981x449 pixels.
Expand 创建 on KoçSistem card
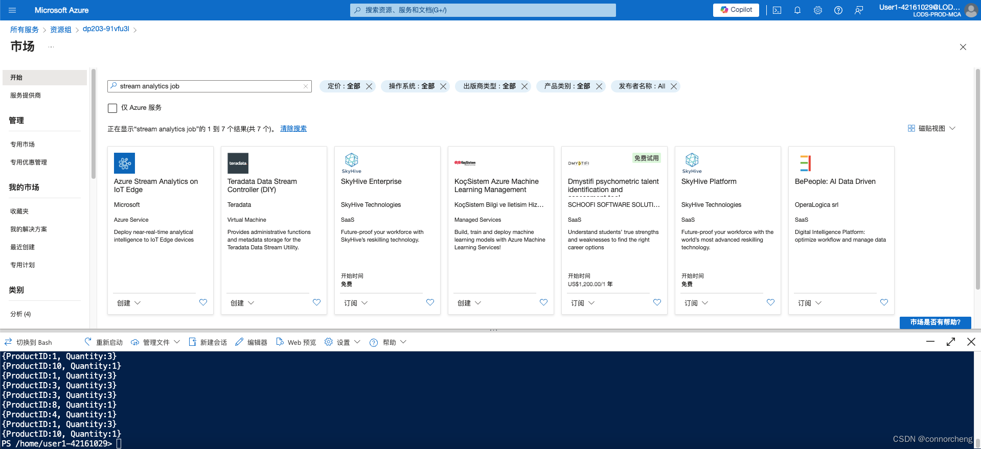469,303
